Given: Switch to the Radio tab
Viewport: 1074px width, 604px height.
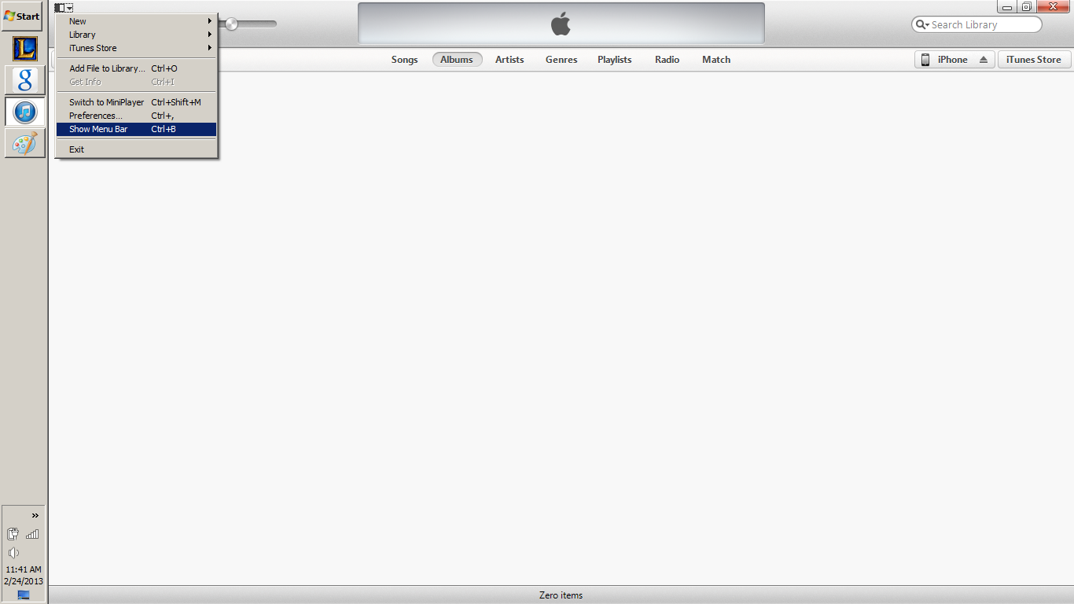Looking at the screenshot, I should point(667,60).
